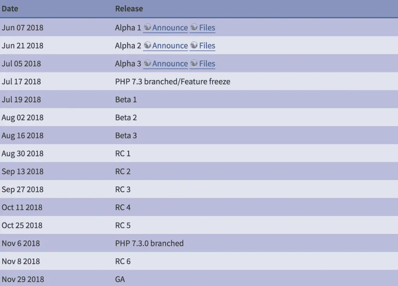Select the PHP 7.3 branched/Feature freeze row
This screenshot has height=286, width=398.
[x=199, y=81]
